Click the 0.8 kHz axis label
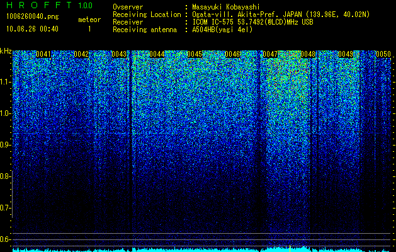 tap(5, 176)
